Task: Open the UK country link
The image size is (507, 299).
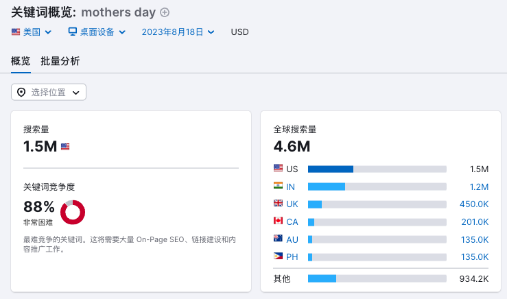Action: point(292,204)
